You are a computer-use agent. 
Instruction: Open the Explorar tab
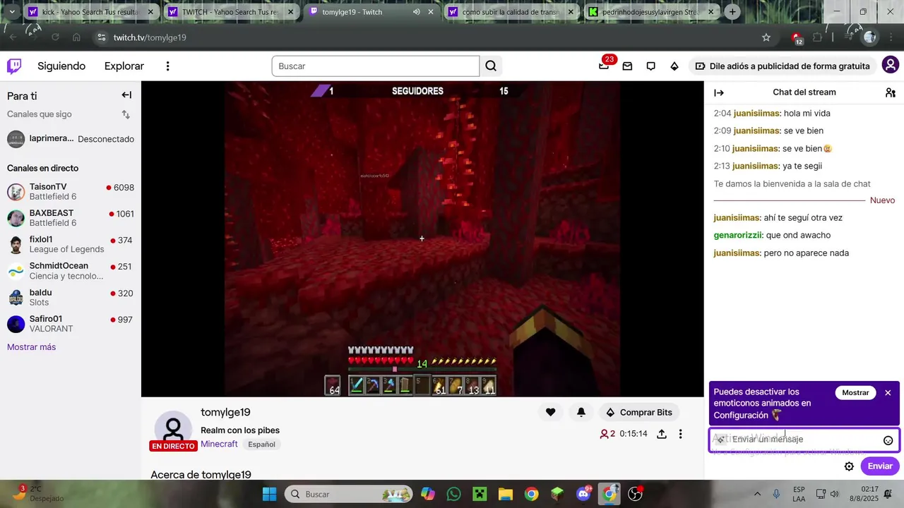click(x=124, y=66)
